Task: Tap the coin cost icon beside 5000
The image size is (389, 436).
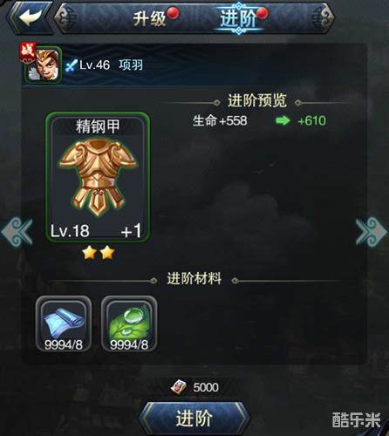Action: point(179,387)
